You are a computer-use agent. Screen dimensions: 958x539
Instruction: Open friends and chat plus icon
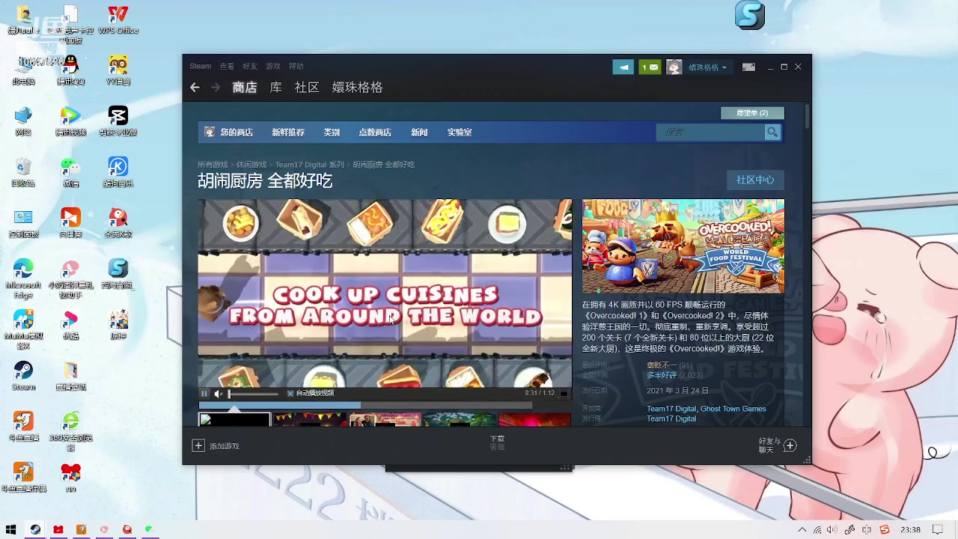point(790,445)
